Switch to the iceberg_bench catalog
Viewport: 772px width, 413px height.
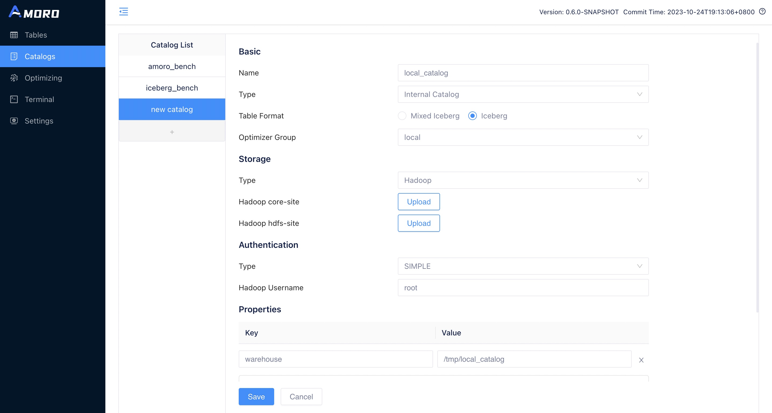[x=172, y=88]
